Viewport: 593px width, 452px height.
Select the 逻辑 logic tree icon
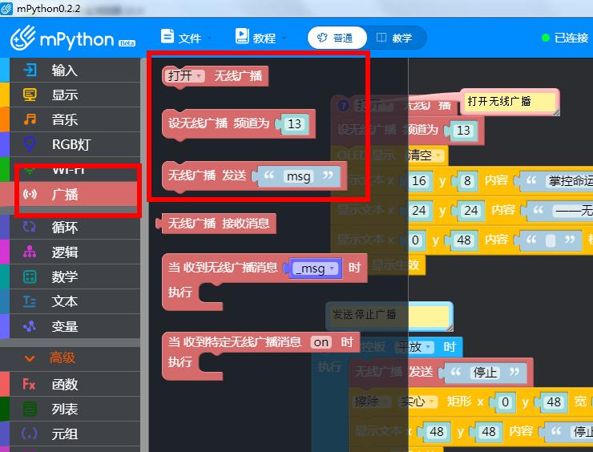point(30,252)
